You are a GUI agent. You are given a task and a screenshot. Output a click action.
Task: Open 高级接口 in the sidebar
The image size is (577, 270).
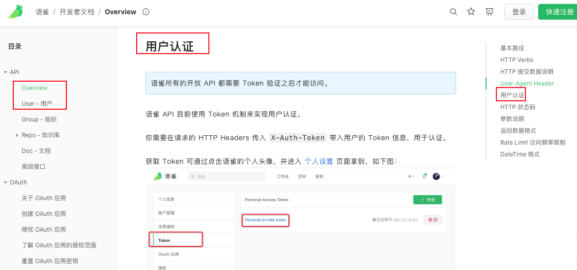(x=33, y=167)
